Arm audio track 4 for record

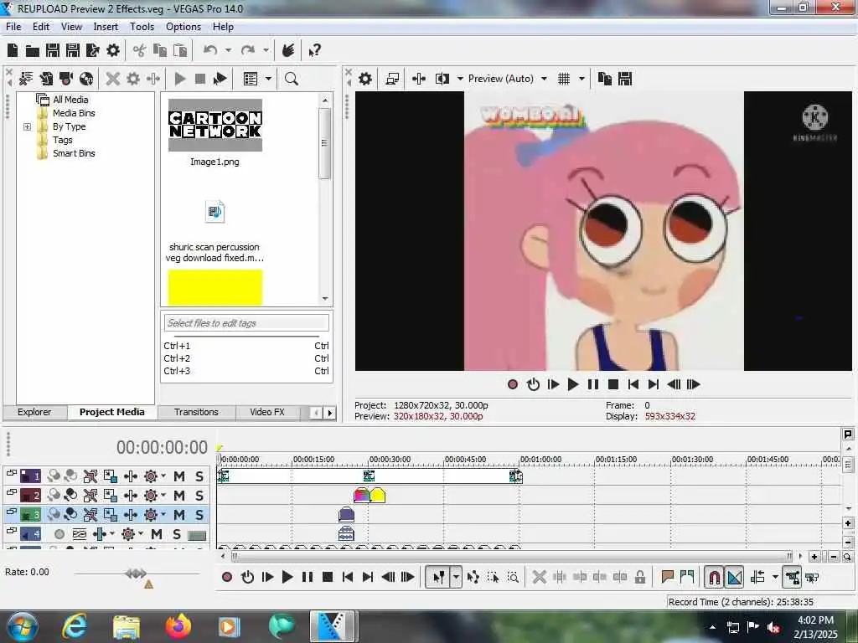(x=59, y=534)
